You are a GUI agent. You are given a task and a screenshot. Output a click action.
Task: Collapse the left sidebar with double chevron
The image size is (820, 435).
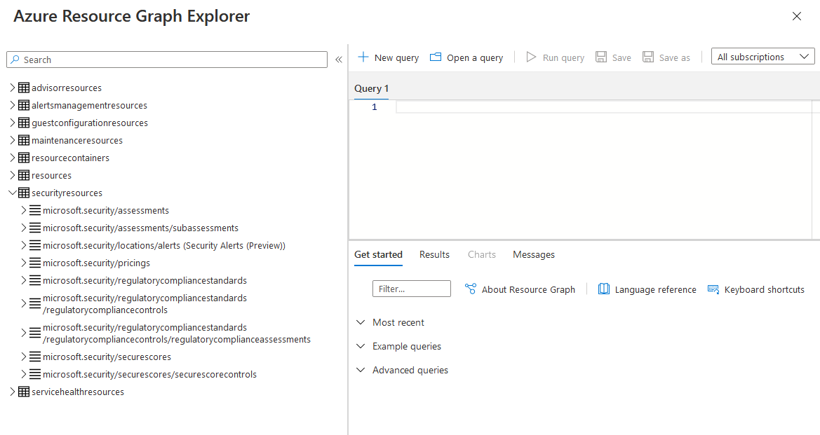point(339,60)
